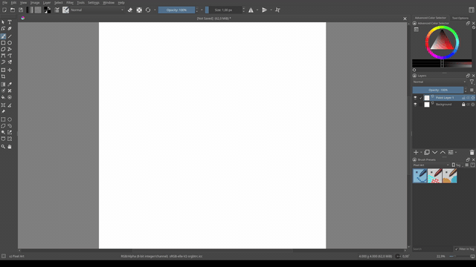Toggle horizontal mirror tool

pos(251,10)
